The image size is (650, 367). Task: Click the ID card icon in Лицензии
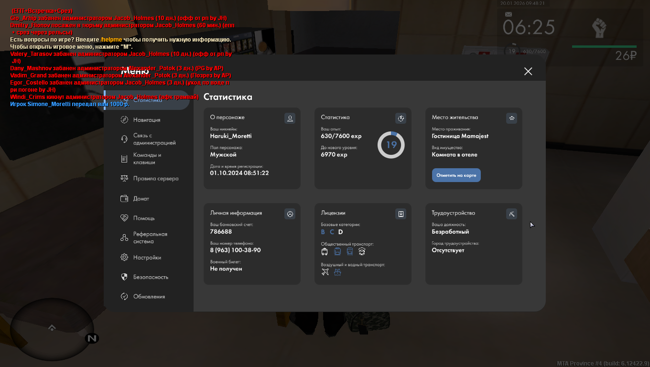[x=401, y=214]
